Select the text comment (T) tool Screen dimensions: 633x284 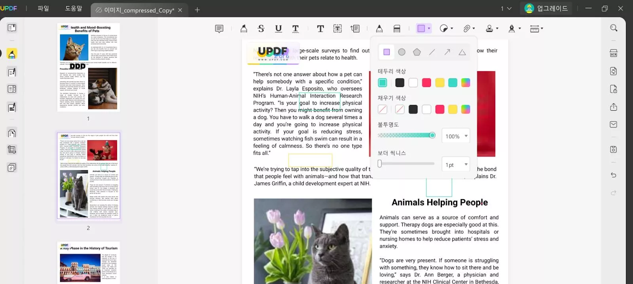pyautogui.click(x=320, y=28)
